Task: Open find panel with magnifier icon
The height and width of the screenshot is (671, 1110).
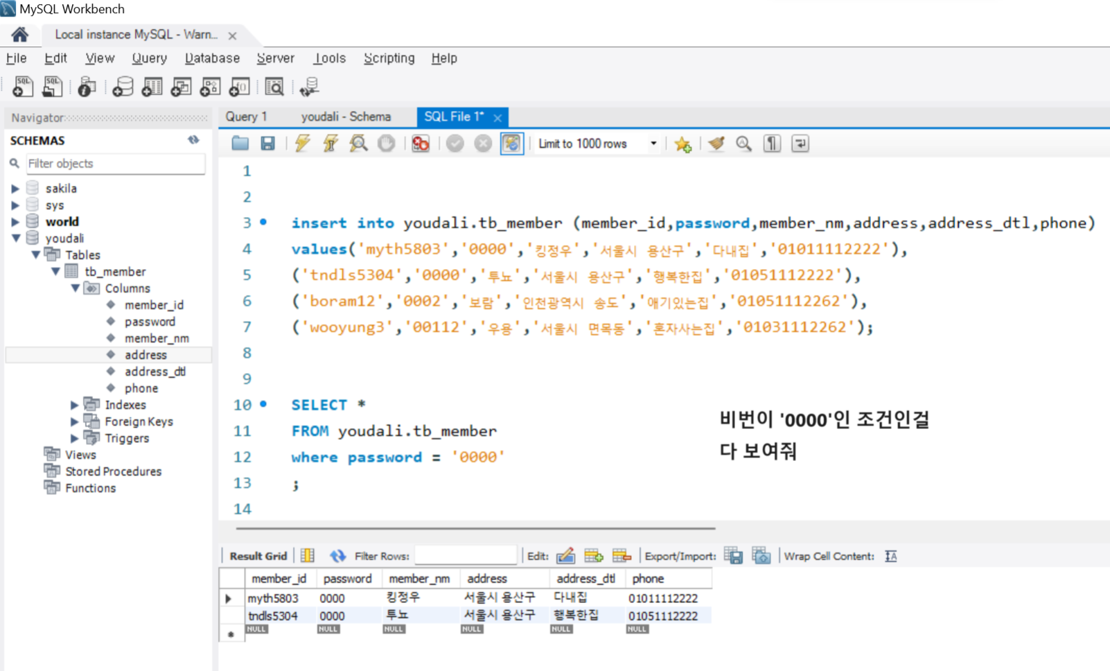Action: 743,143
